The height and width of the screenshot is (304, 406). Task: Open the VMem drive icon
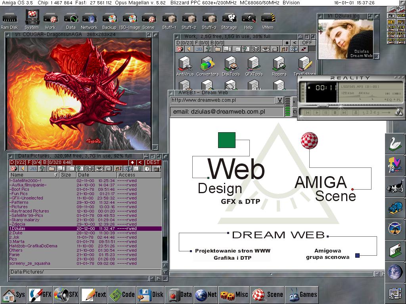(268, 22)
